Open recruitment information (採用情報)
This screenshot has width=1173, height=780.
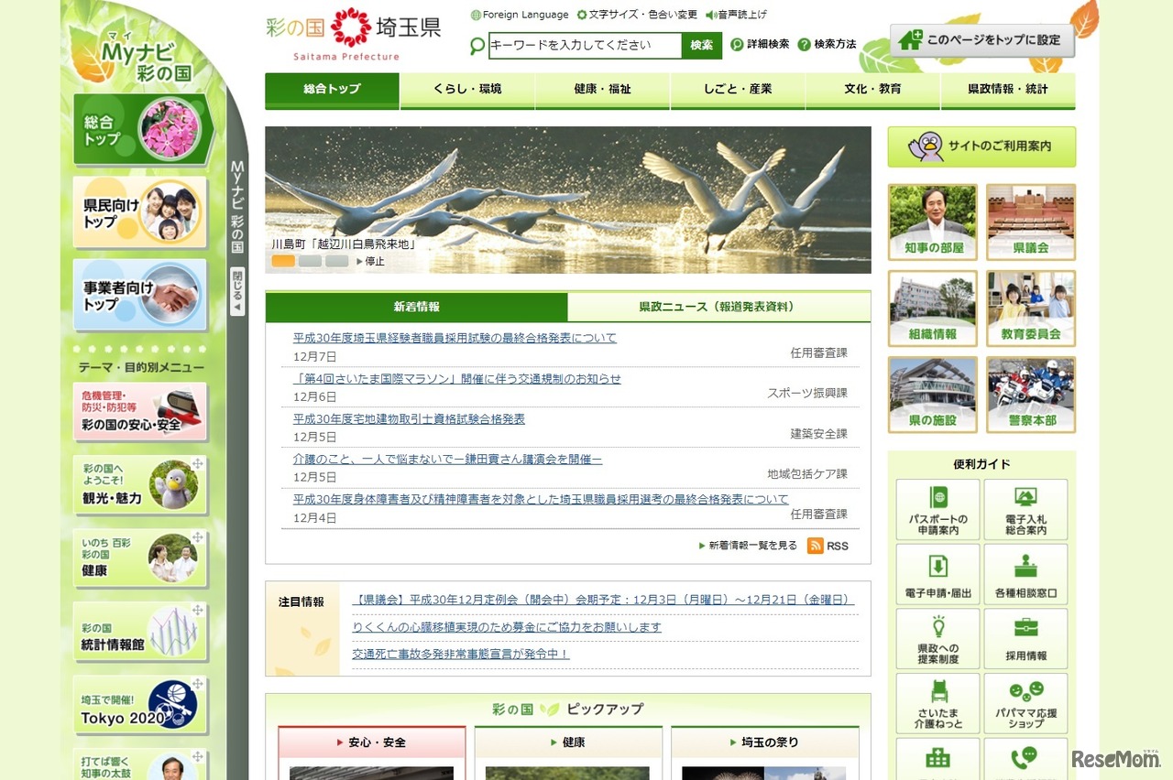click(1025, 639)
